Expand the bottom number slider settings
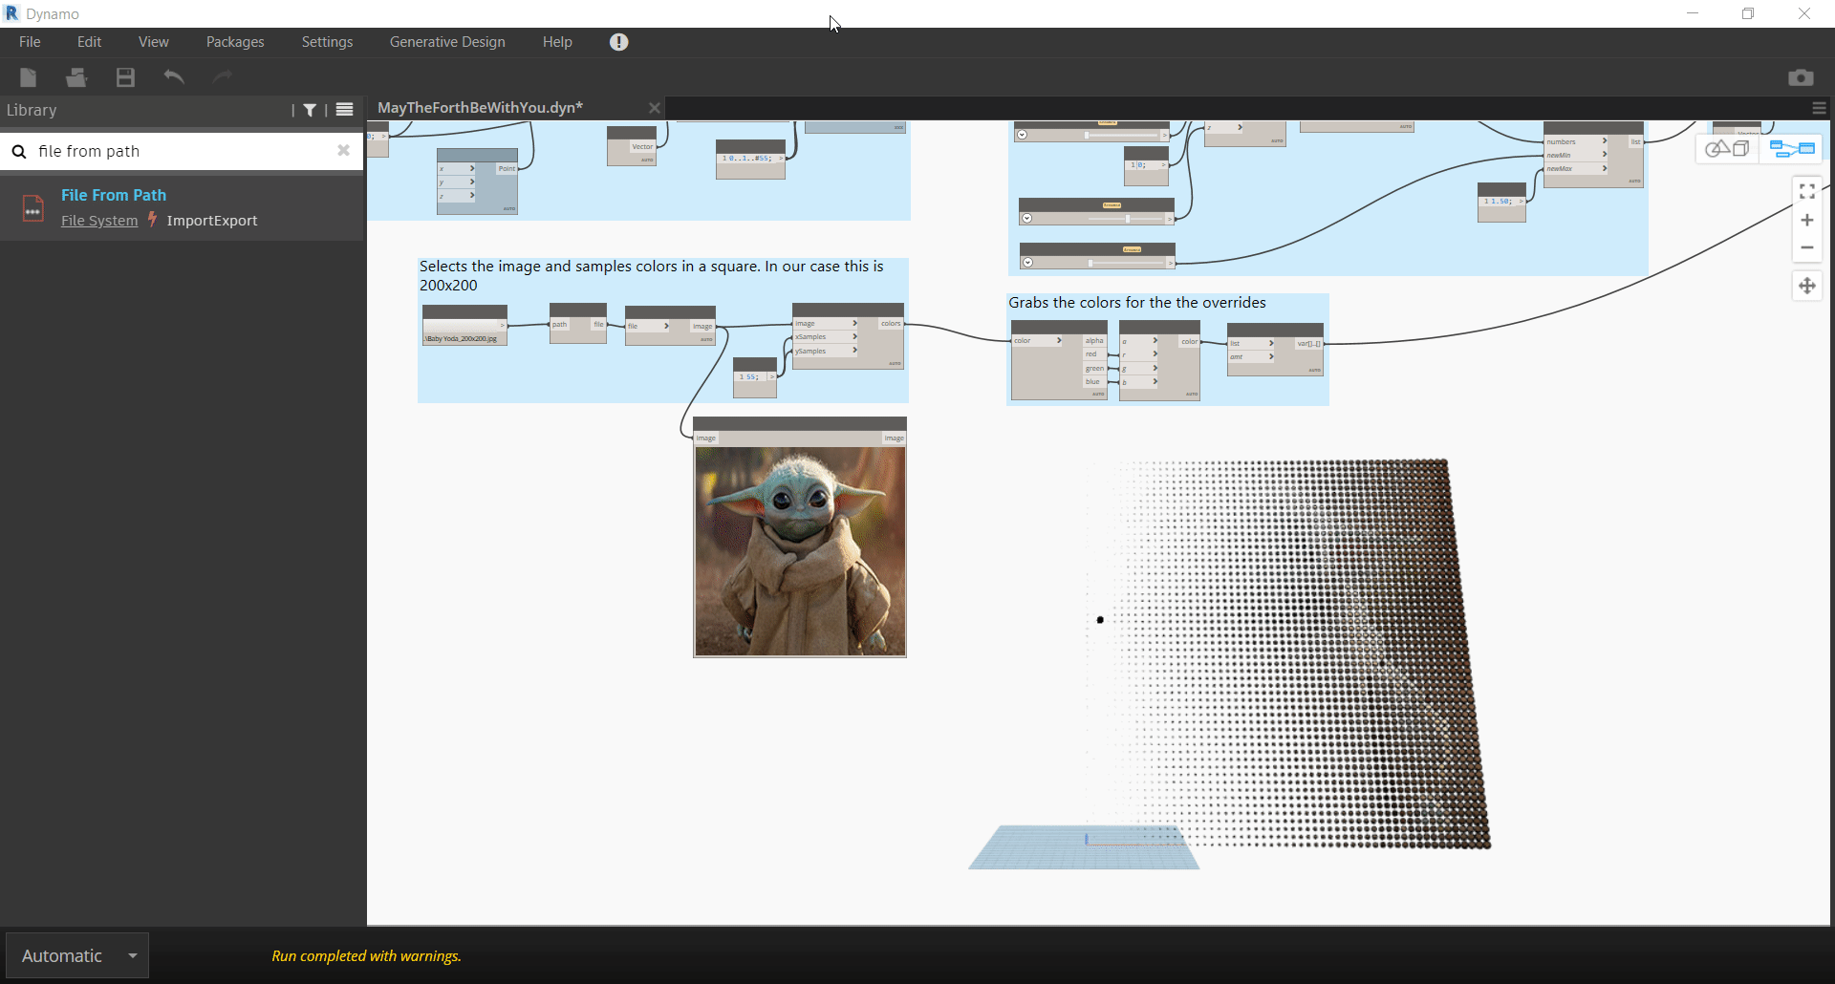The image size is (1835, 984). (1028, 263)
